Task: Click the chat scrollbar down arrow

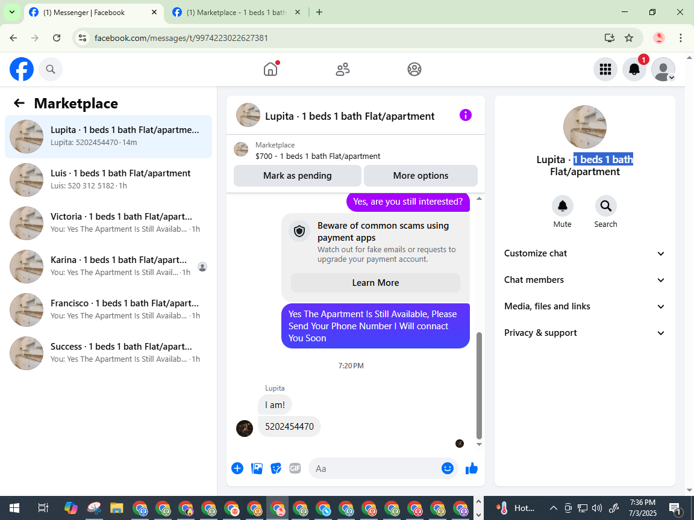Action: point(479,444)
